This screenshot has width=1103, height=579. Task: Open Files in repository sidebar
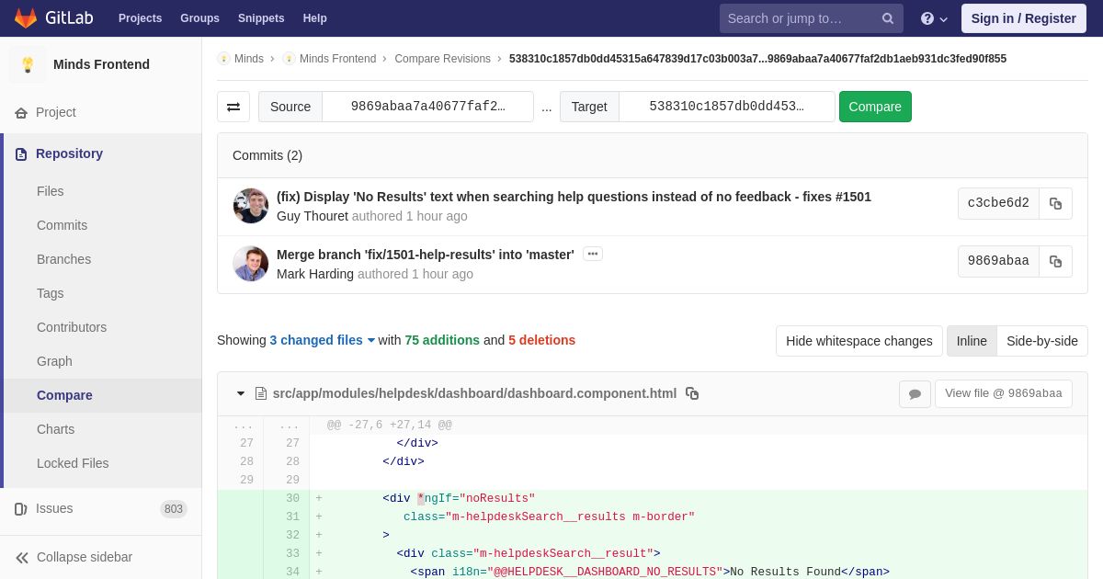click(x=51, y=191)
